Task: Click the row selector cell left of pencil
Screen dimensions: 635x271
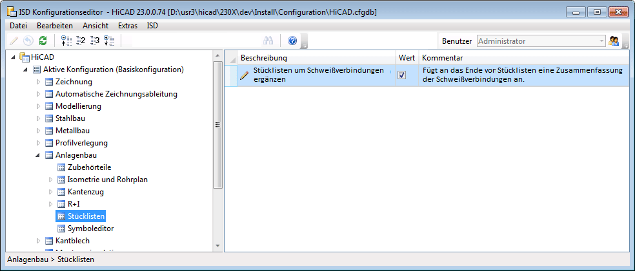Action: (x=231, y=75)
